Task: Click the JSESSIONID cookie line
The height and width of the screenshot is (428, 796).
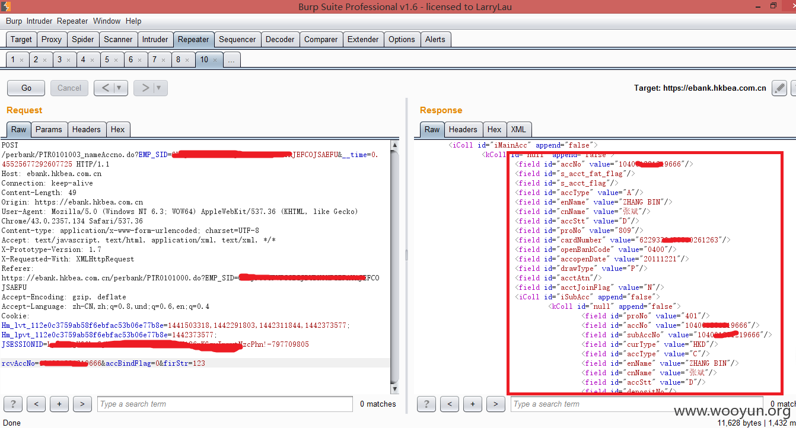Action: click(x=155, y=344)
